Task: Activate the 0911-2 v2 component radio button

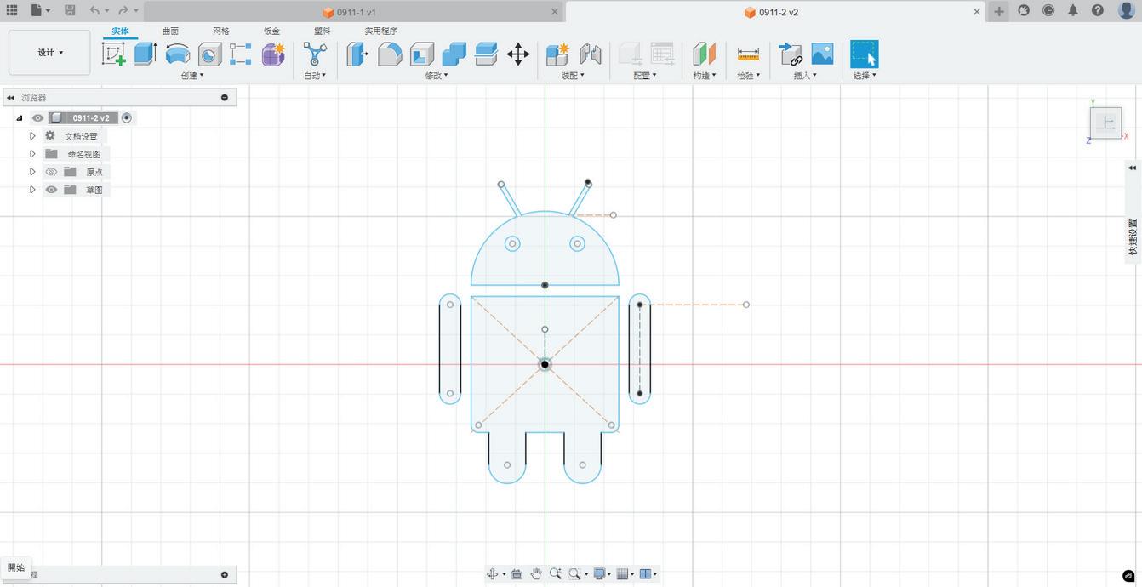Action: tap(127, 118)
